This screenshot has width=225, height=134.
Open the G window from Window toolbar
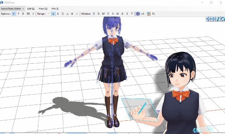point(122,14)
